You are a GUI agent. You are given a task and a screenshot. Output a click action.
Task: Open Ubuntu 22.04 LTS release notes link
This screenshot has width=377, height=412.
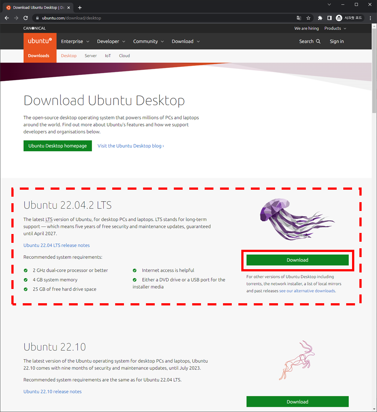pos(56,245)
